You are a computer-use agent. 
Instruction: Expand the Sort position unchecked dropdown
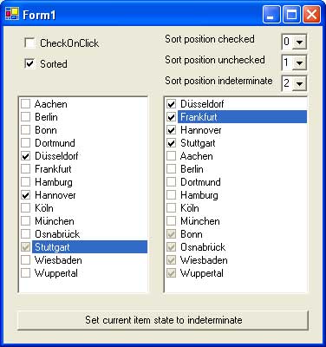pyautogui.click(x=299, y=62)
